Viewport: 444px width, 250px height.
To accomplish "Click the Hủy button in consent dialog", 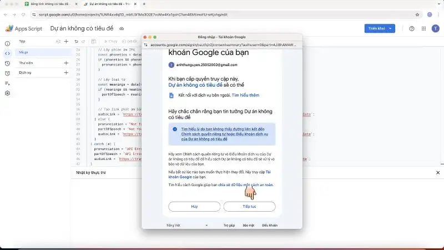I will [194, 206].
